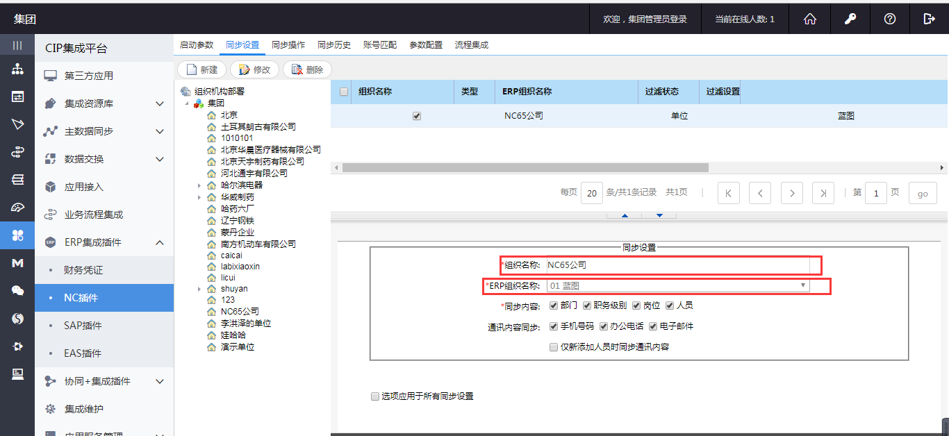Image resolution: width=949 pixels, height=436 pixels.
Task: Click the 删除 button
Action: tap(307, 69)
